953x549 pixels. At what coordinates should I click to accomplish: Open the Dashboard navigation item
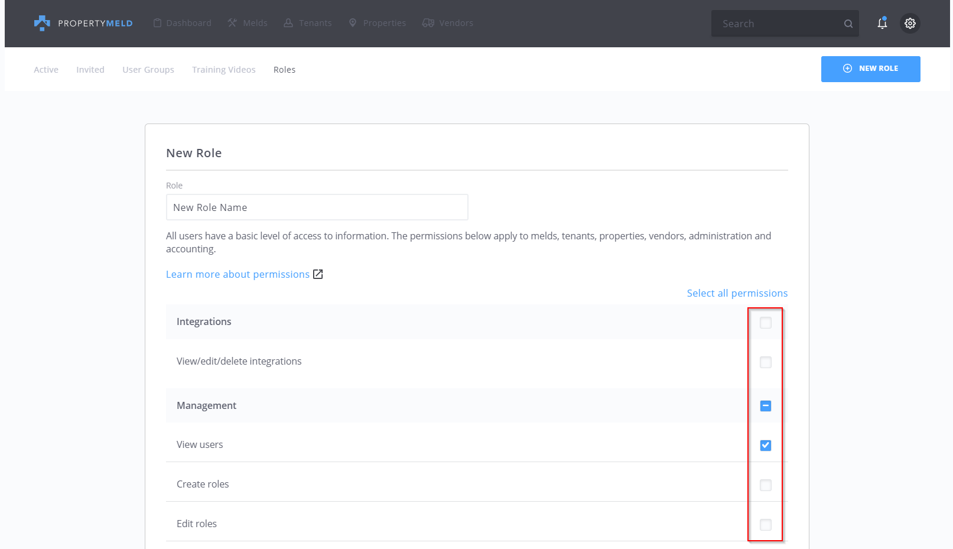(x=182, y=23)
